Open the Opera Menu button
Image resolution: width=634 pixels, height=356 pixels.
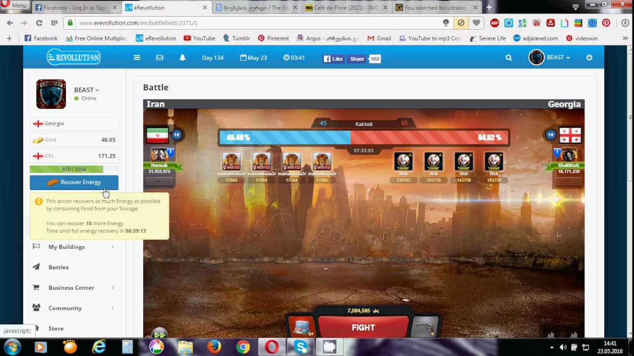14,5
